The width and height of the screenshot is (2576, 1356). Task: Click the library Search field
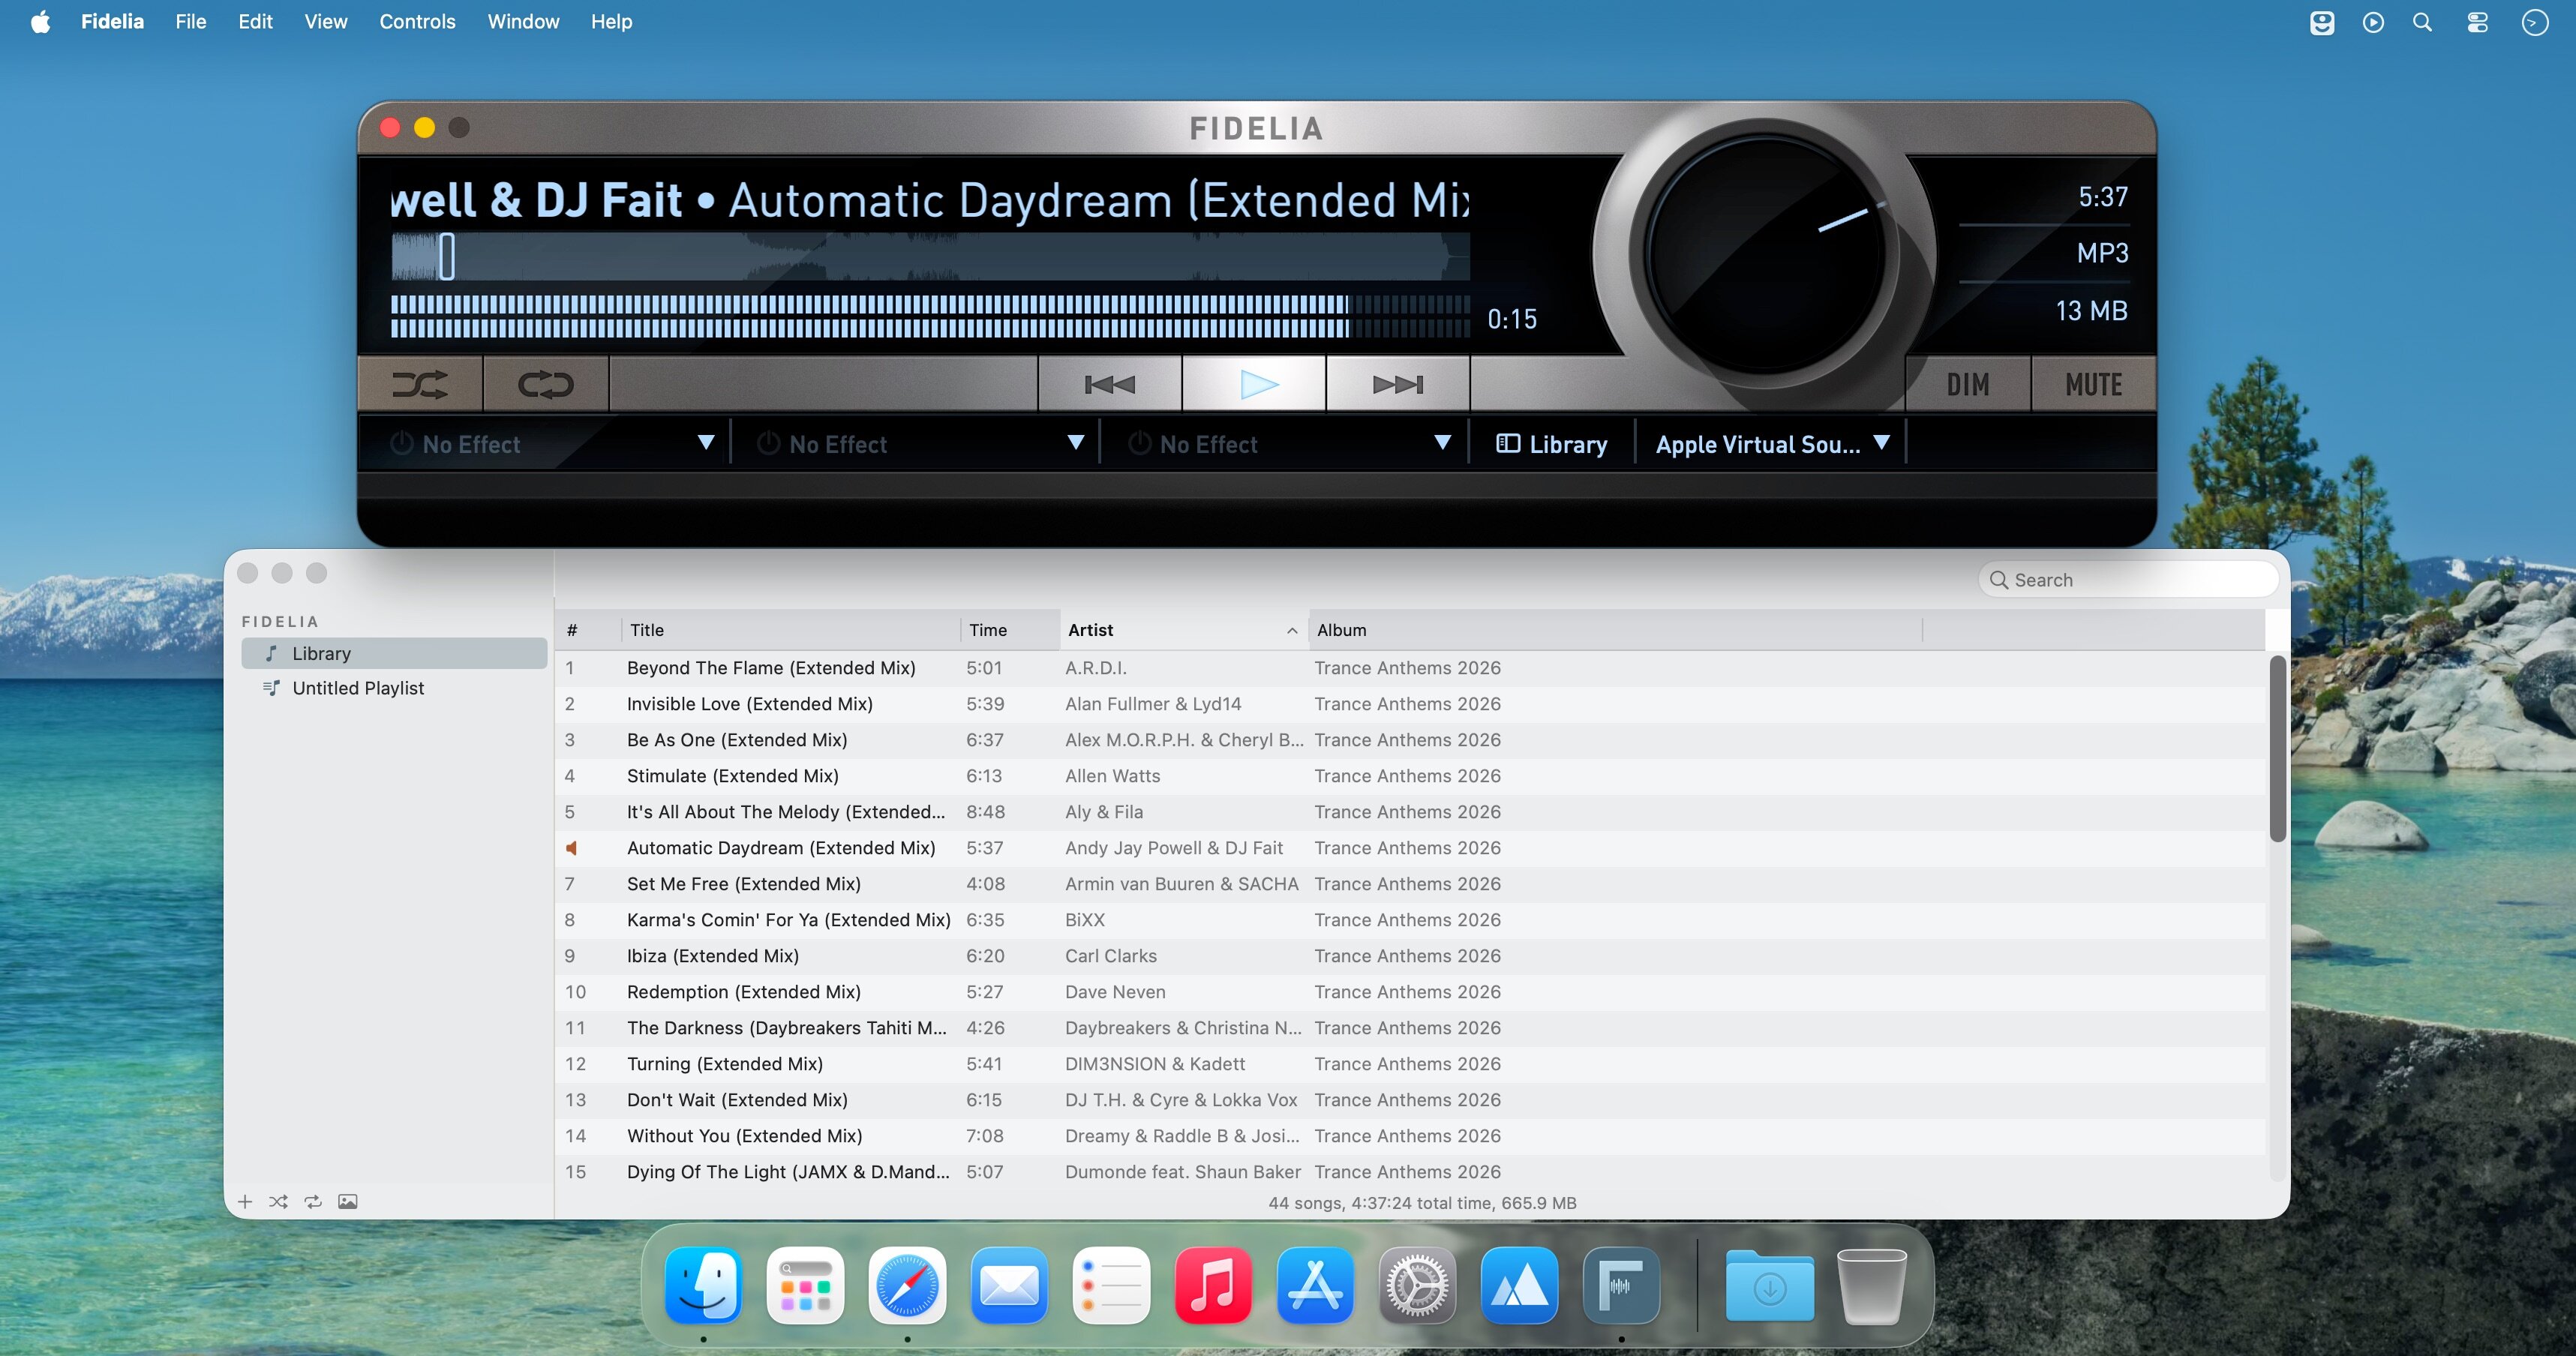click(x=2128, y=580)
